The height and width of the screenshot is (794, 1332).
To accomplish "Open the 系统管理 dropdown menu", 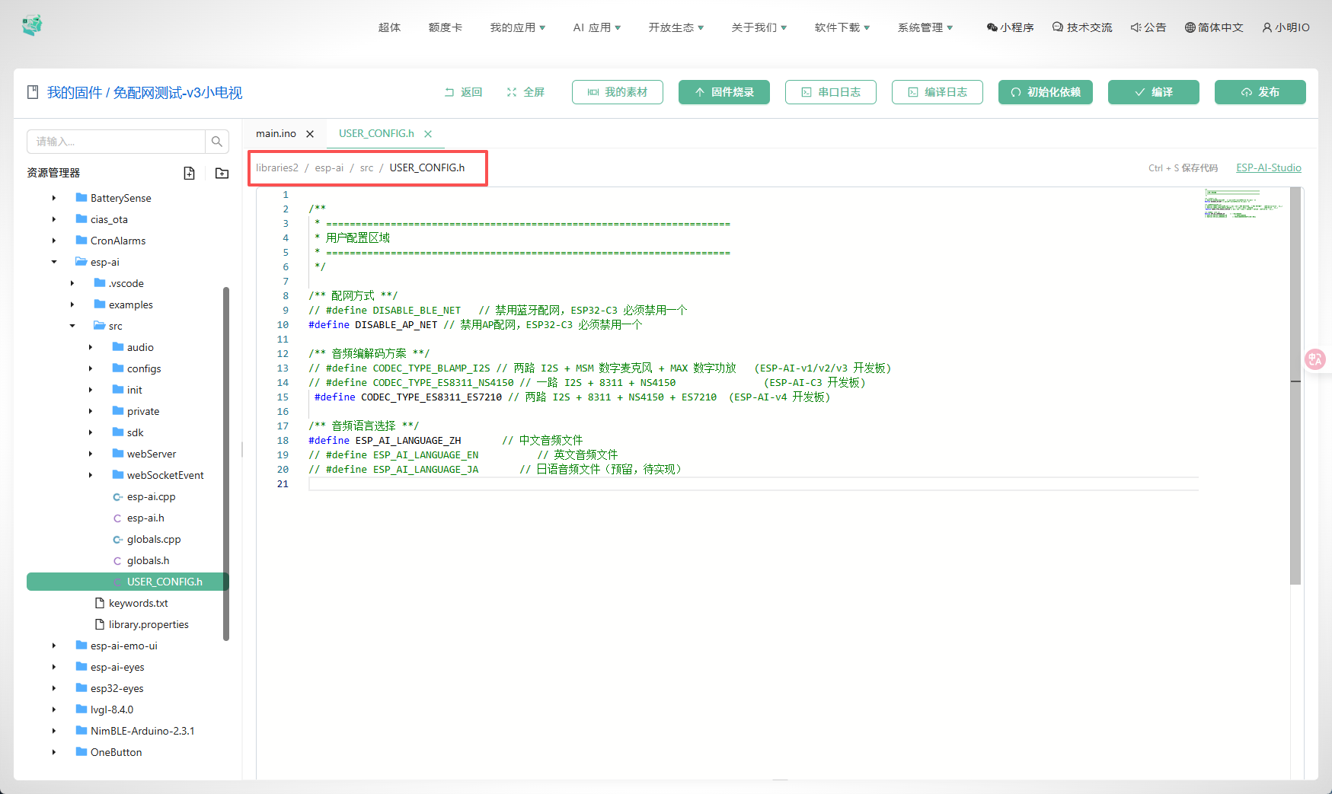I will pyautogui.click(x=925, y=27).
